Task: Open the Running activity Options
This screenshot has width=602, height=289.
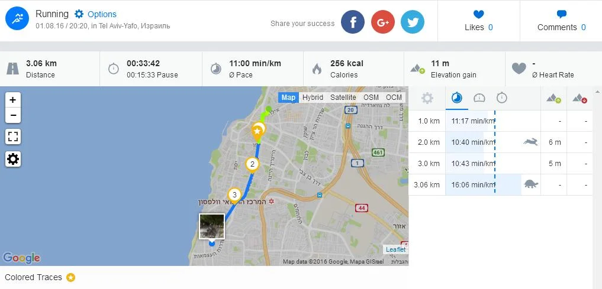Action: (x=95, y=14)
